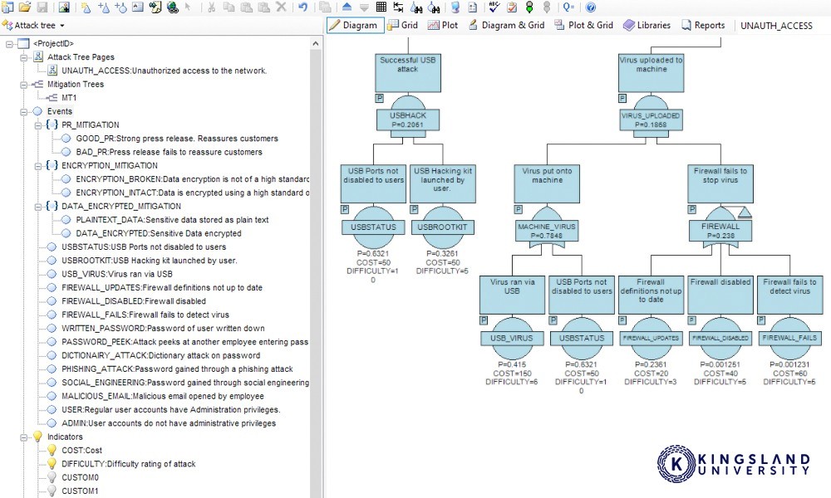Click the ABC spell check icon
Viewport: 831px width, 498px height.
click(x=494, y=7)
